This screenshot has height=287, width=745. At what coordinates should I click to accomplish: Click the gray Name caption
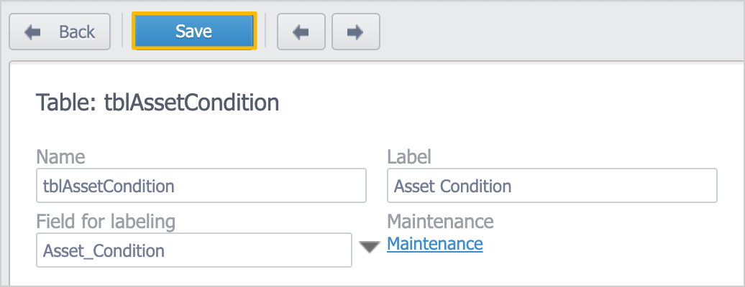(x=60, y=157)
